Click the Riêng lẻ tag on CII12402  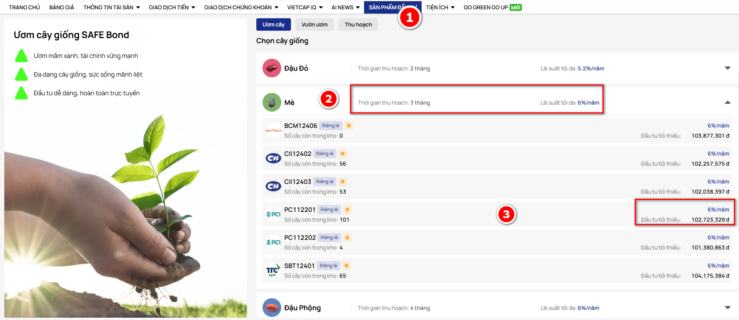tap(325, 154)
